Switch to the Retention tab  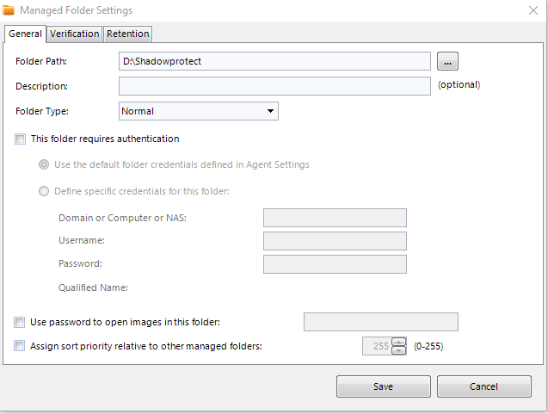pyautogui.click(x=128, y=34)
